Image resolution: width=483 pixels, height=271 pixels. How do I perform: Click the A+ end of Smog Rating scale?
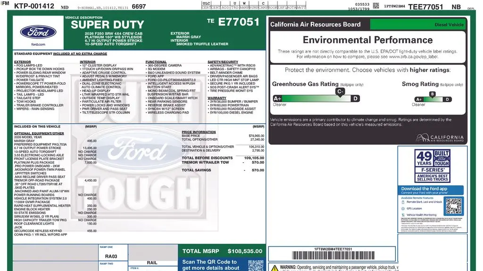pyautogui.click(x=419, y=99)
